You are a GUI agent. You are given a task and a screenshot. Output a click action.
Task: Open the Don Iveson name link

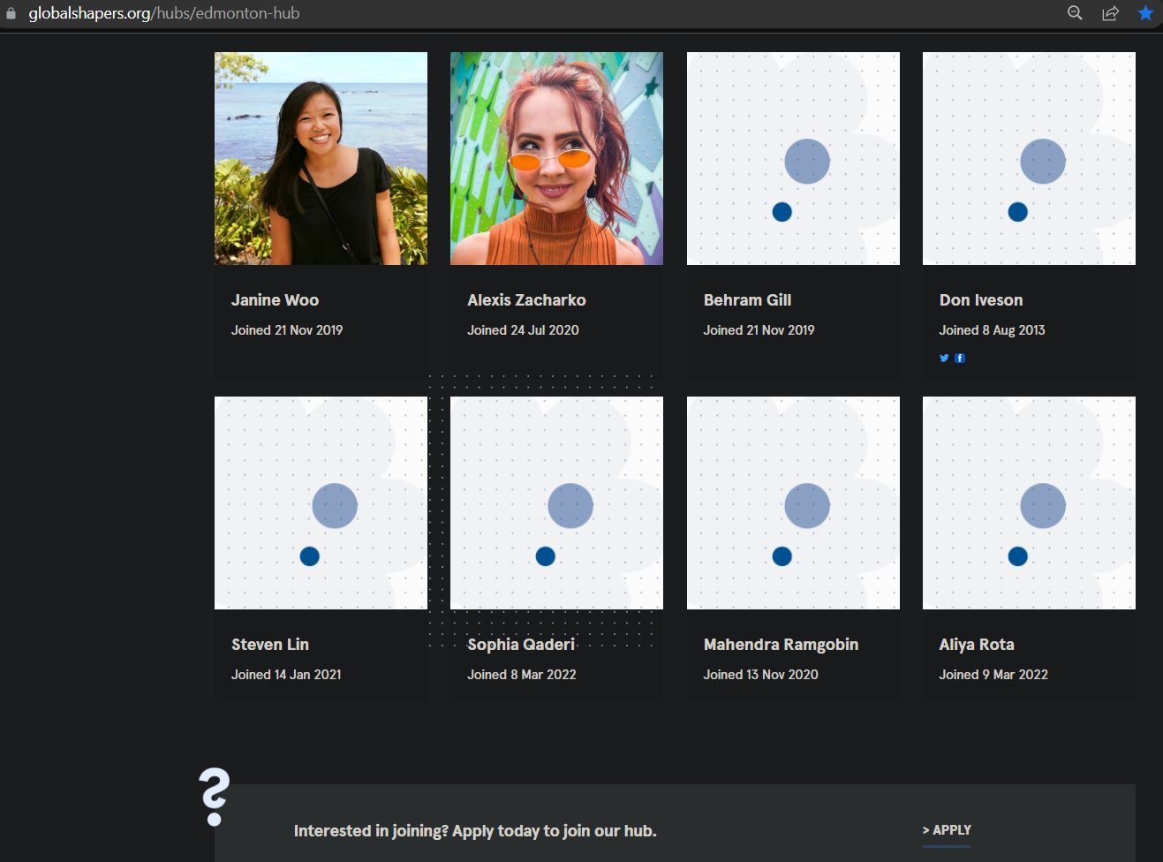(981, 300)
